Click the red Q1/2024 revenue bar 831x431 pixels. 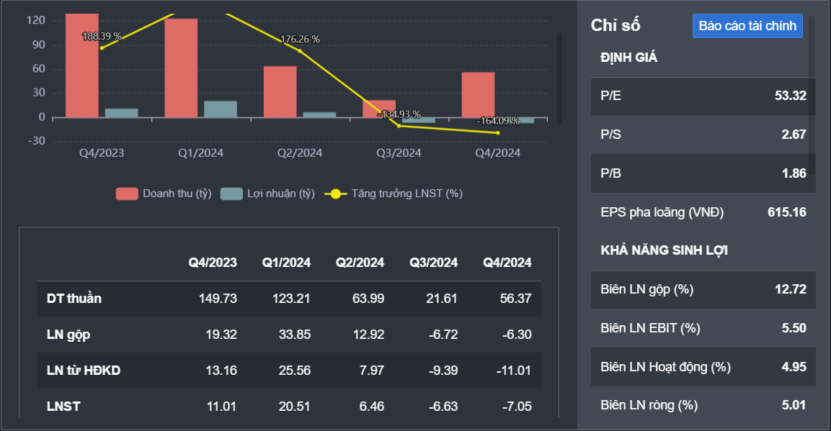click(x=181, y=68)
